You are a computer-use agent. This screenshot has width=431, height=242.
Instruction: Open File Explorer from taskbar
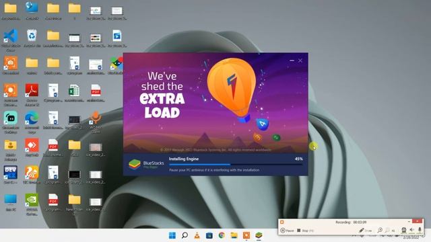pos(234,235)
